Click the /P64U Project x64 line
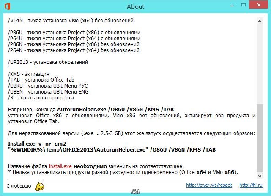This screenshot has height=196, width=271. [74, 39]
